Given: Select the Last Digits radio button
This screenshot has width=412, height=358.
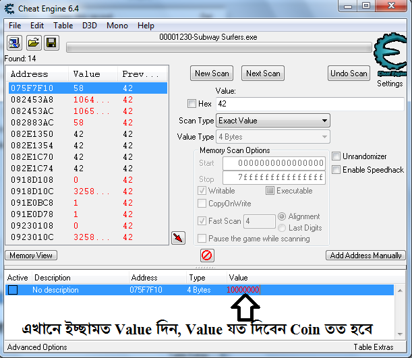Looking at the screenshot, I should click(x=282, y=228).
